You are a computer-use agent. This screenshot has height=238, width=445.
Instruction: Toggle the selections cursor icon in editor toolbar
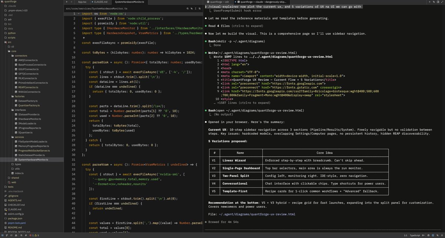196,9
